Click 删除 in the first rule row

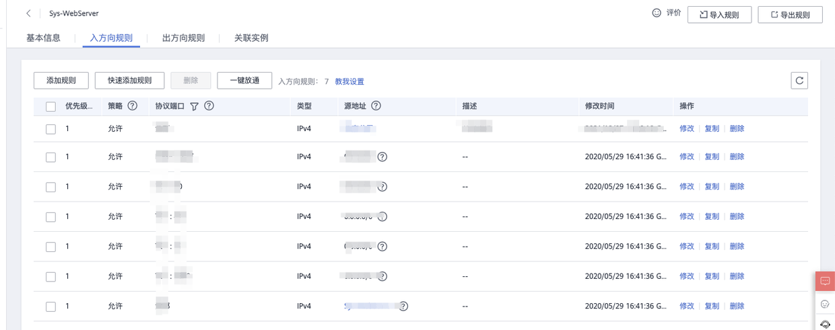[737, 128]
